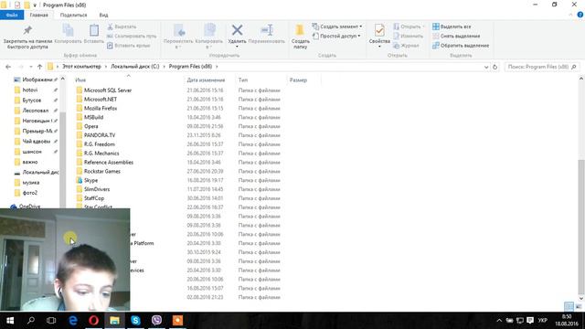585x329 pixels.
Task: Click Deselect (Снять выделение)
Action: (x=456, y=37)
